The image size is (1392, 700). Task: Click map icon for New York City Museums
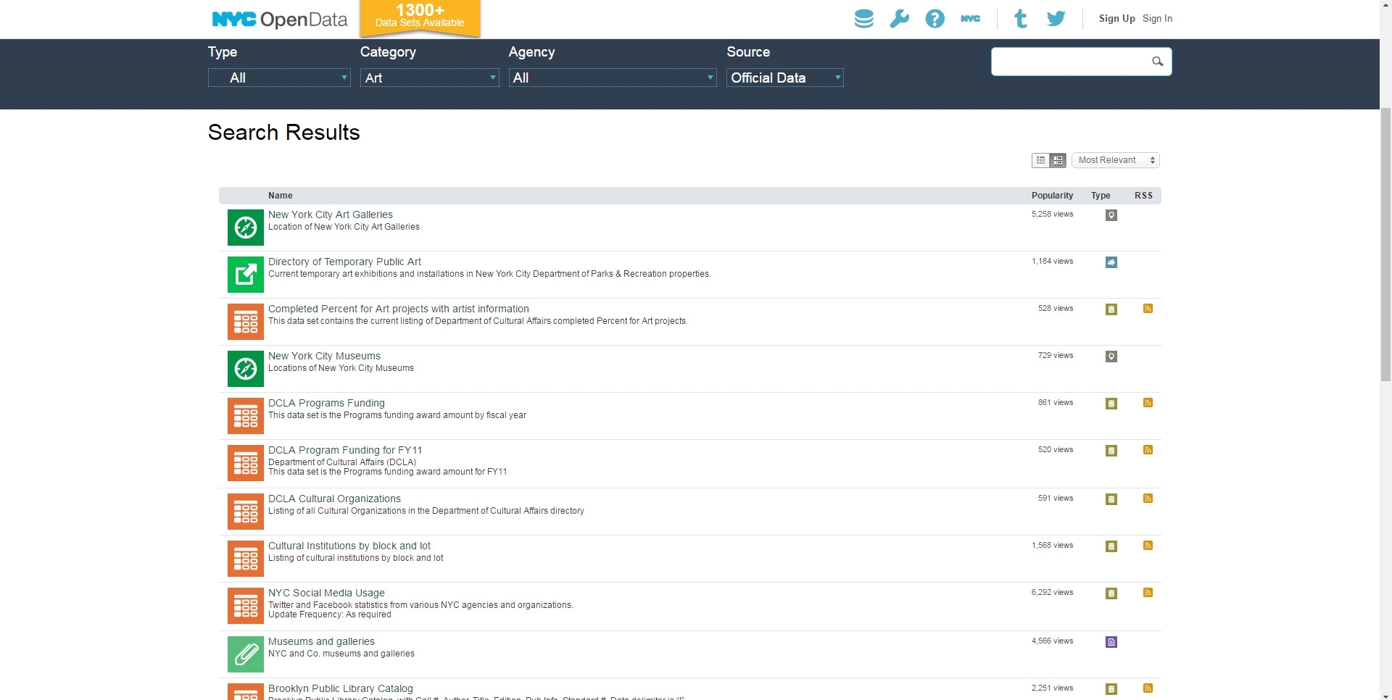pyautogui.click(x=246, y=369)
